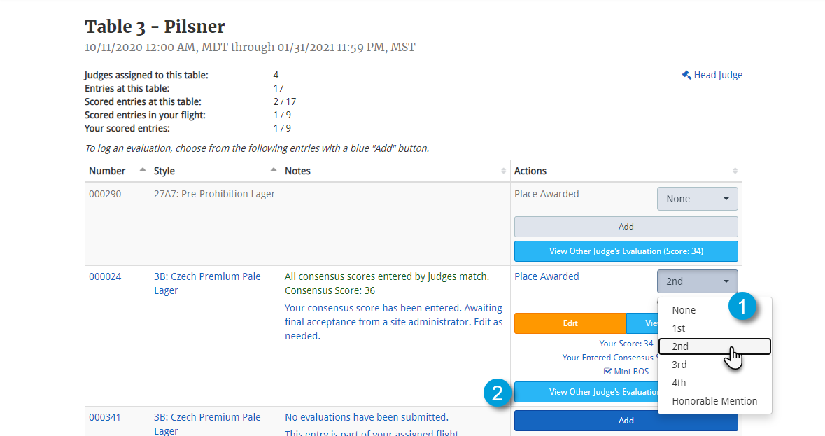Image resolution: width=825 pixels, height=436 pixels.
Task: Sort by the Actions column header
Action: point(626,171)
